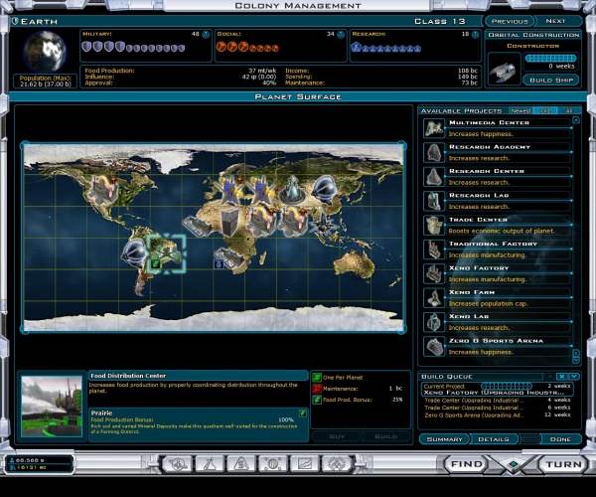Switch to the All projects tab

(x=569, y=110)
